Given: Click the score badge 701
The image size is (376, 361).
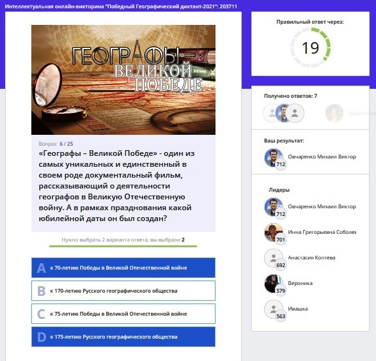Looking at the screenshot, I should [x=281, y=240].
